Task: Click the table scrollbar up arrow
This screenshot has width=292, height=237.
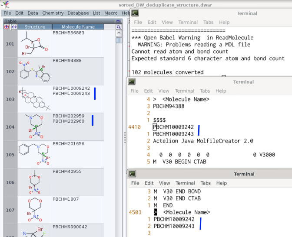Action: (x=119, y=33)
